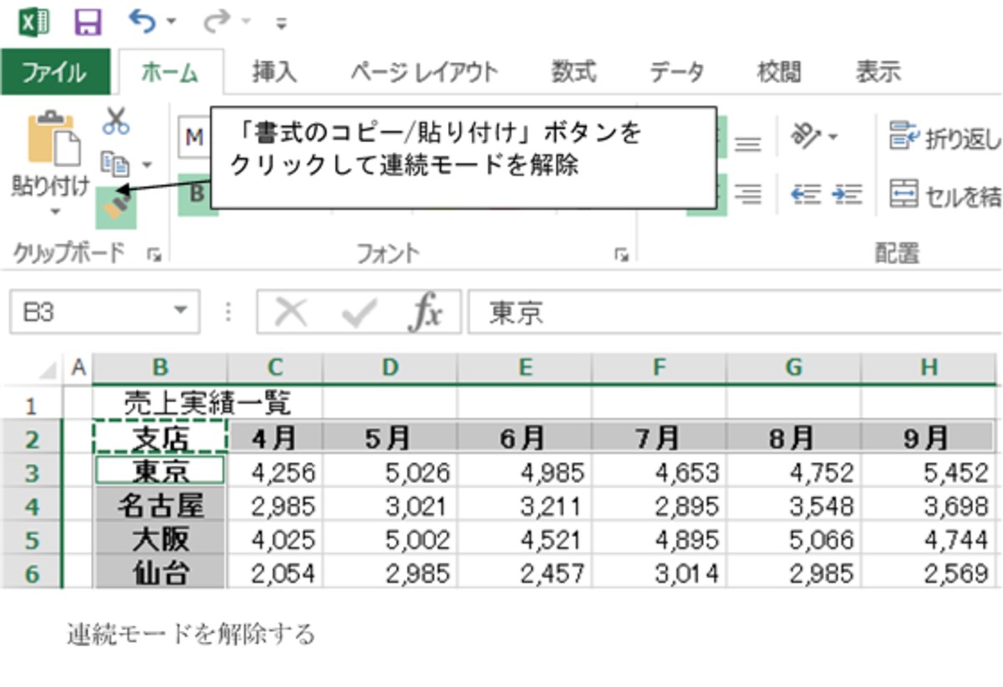1003x687 pixels.
Task: Undo the last action
Action: pyautogui.click(x=142, y=20)
